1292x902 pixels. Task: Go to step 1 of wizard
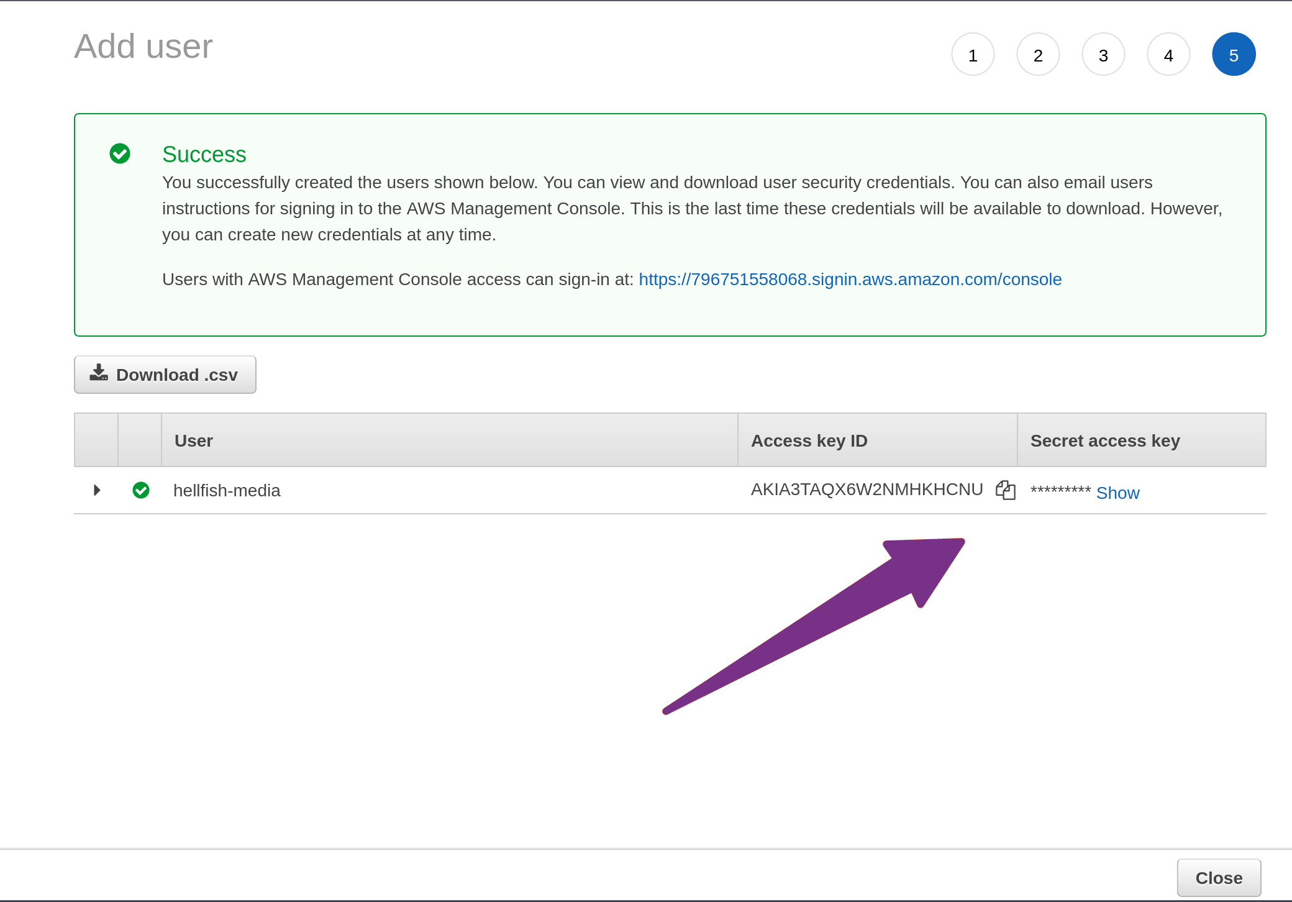(973, 55)
